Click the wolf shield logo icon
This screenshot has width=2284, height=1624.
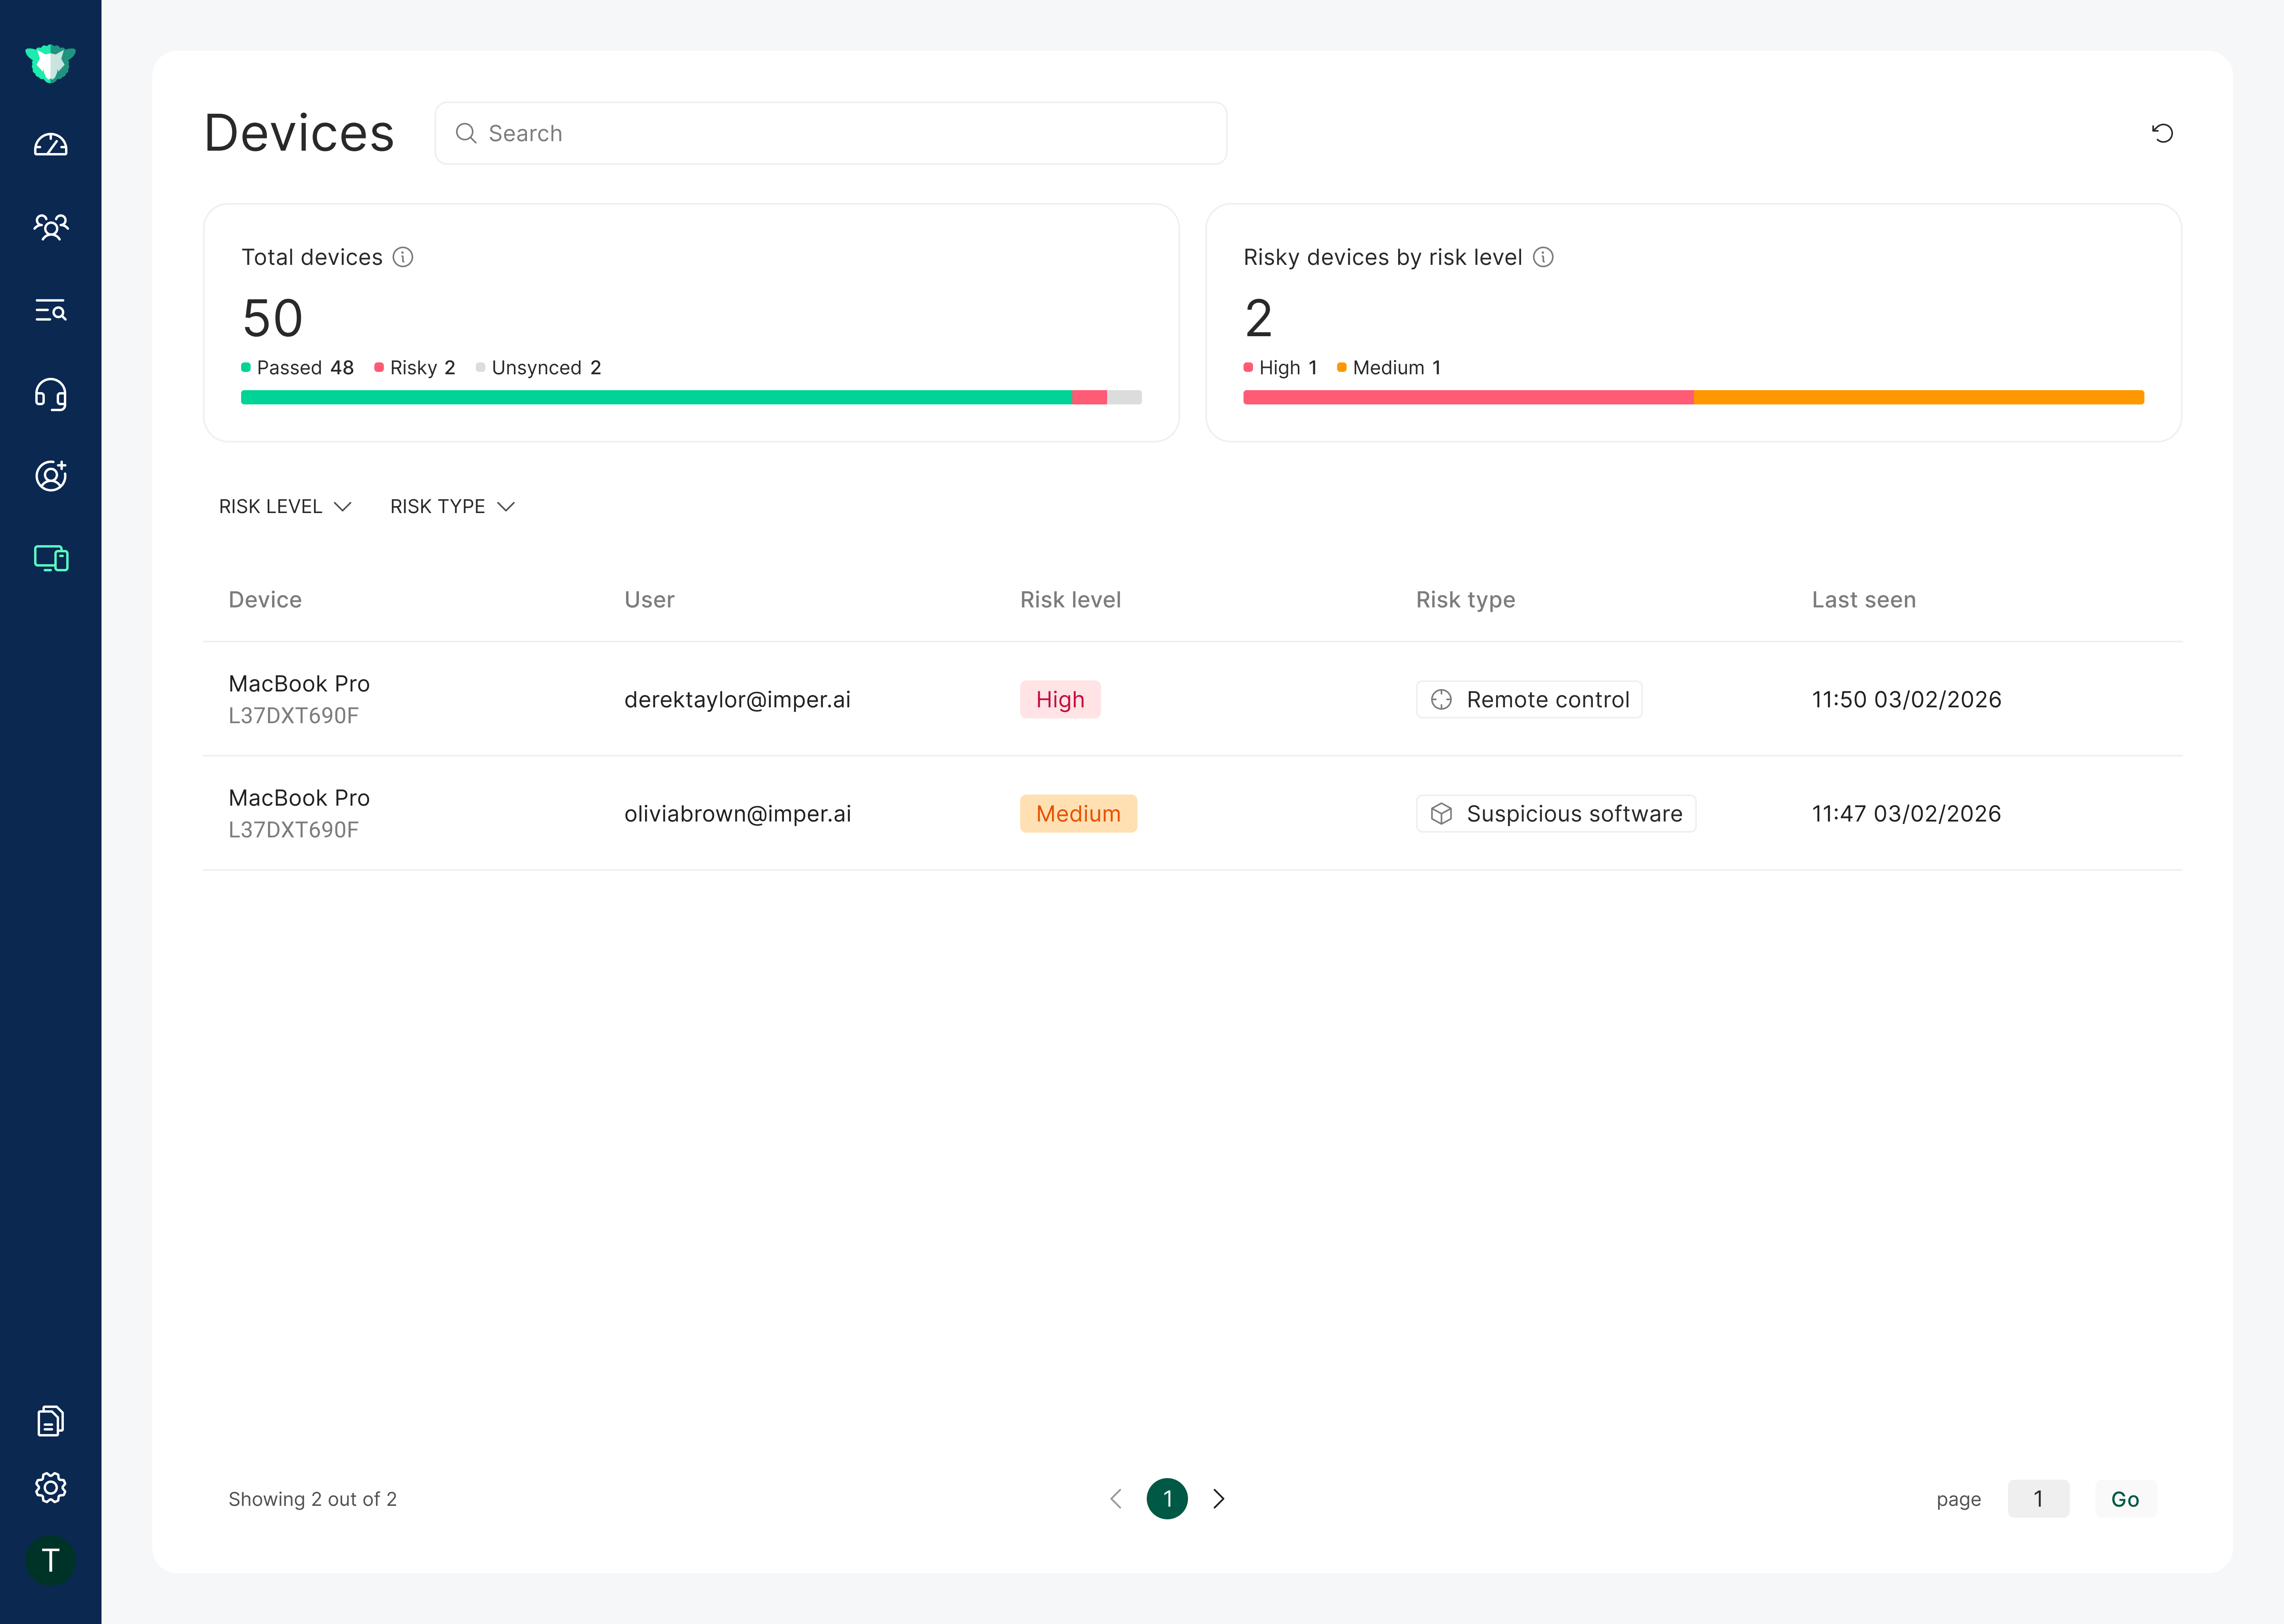tap(50, 63)
